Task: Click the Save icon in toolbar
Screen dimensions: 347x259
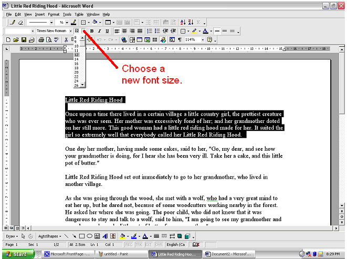Action: coord(24,39)
